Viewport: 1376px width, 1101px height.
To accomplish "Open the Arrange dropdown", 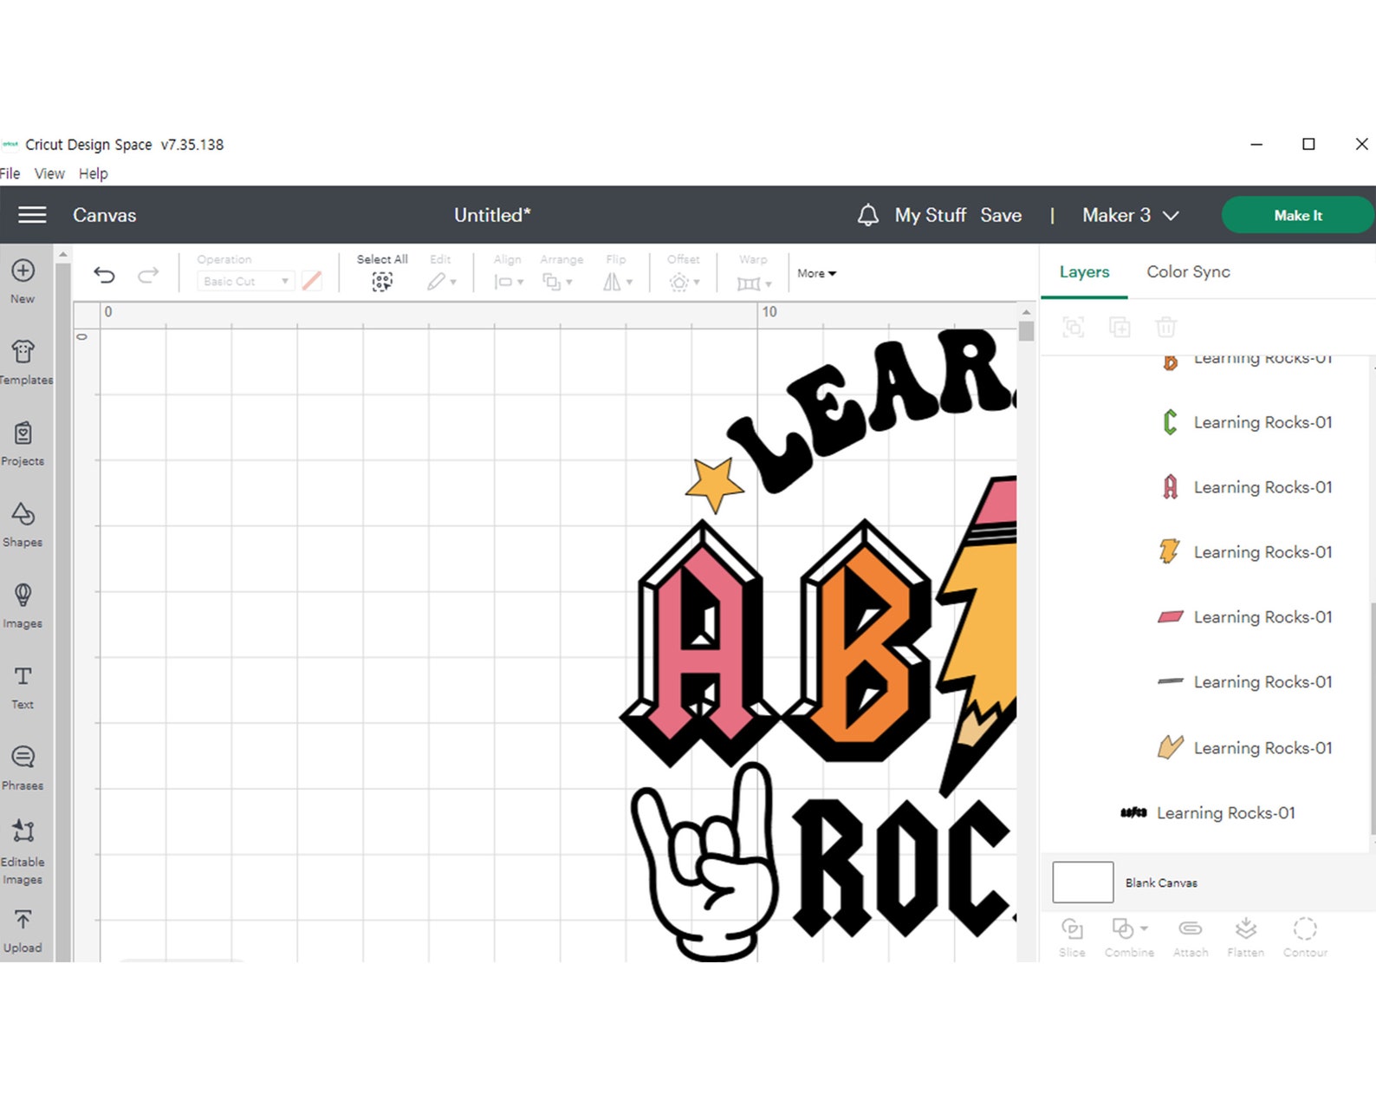I will point(557,281).
